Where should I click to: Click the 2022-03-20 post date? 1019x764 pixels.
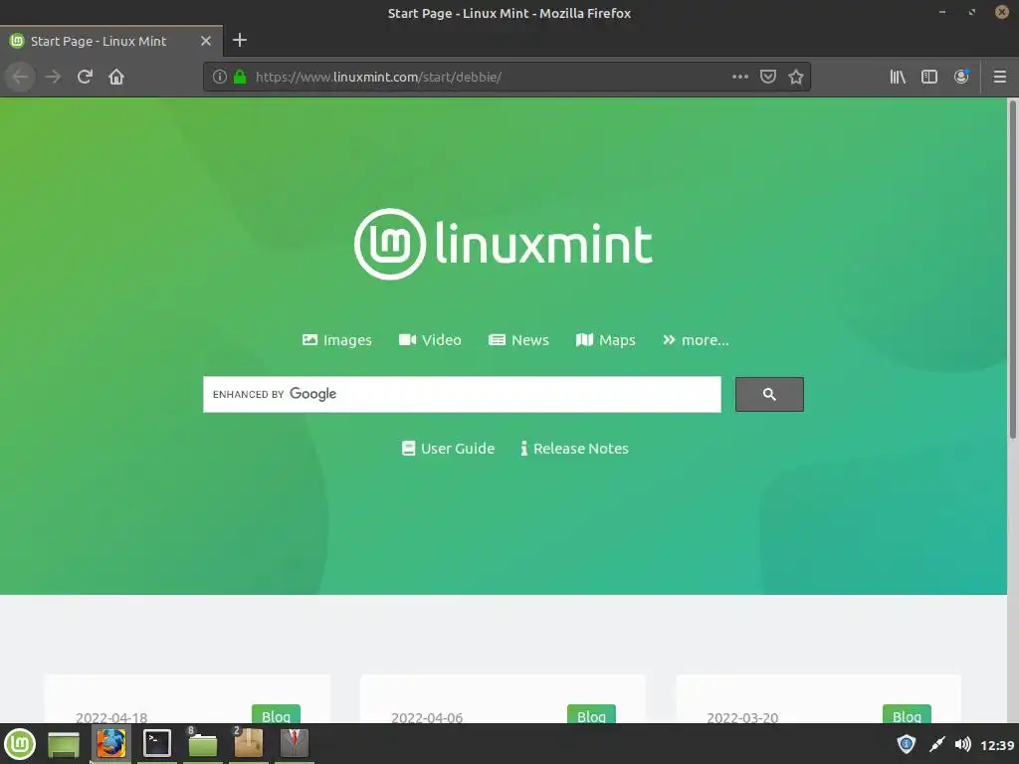click(x=742, y=717)
